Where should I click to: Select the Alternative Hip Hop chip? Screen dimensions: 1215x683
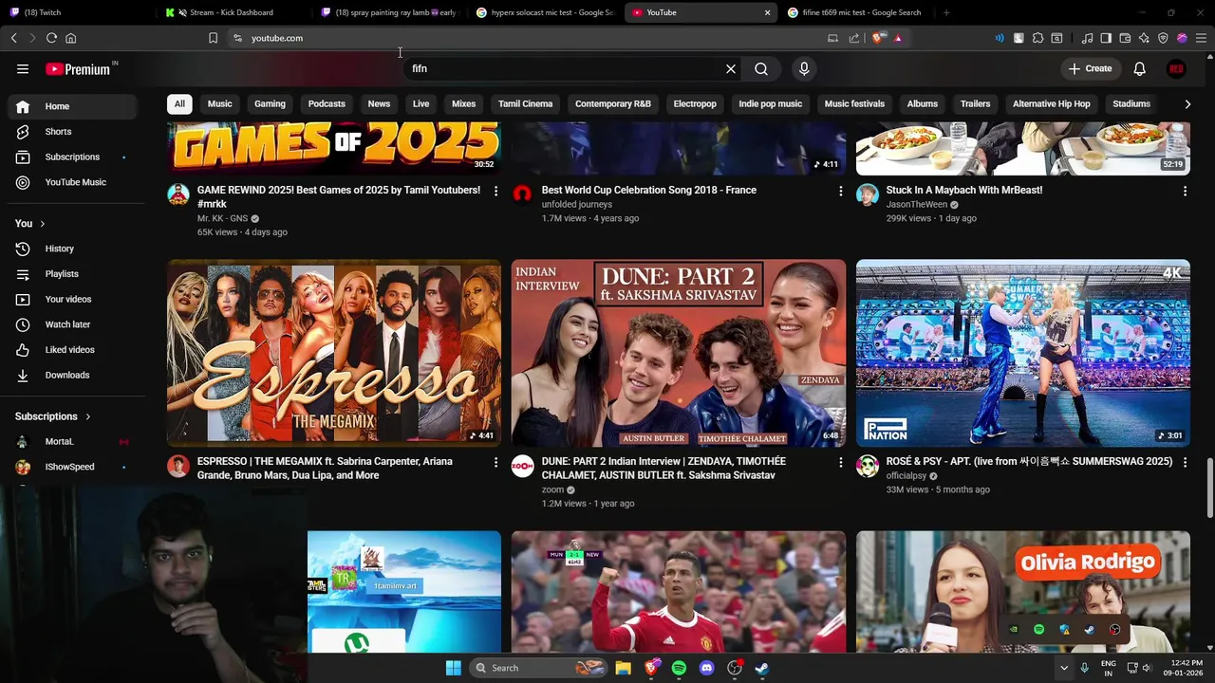1051,104
